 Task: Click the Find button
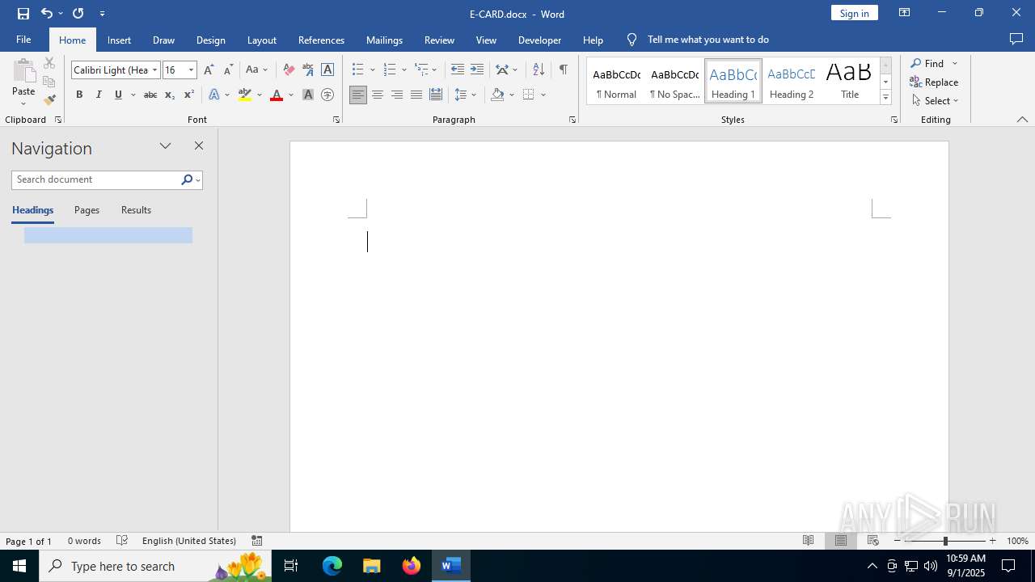(927, 63)
